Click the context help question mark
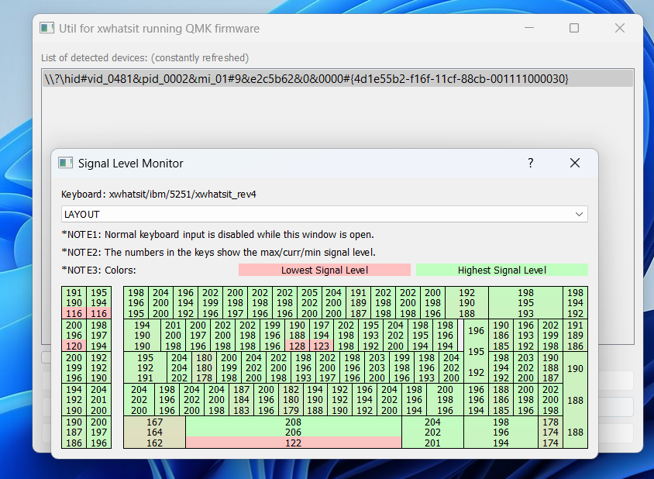 pyautogui.click(x=530, y=164)
